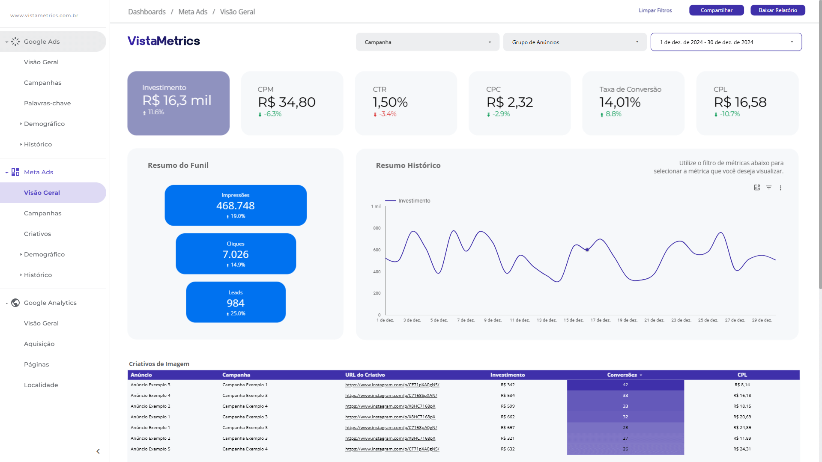Click the R$ 662 investment cell
822x462 pixels.
(x=508, y=417)
